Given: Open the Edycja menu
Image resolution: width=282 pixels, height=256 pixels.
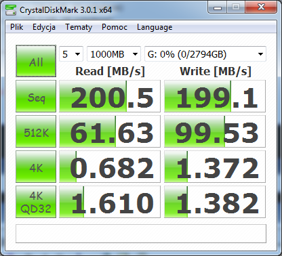Looking at the screenshot, I should click(x=44, y=27).
